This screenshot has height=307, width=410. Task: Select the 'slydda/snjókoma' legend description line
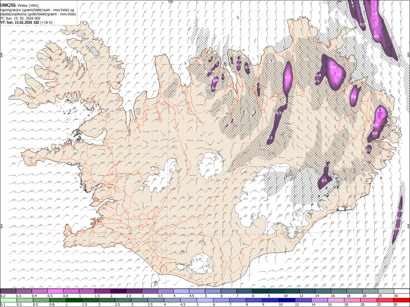(x=38, y=14)
